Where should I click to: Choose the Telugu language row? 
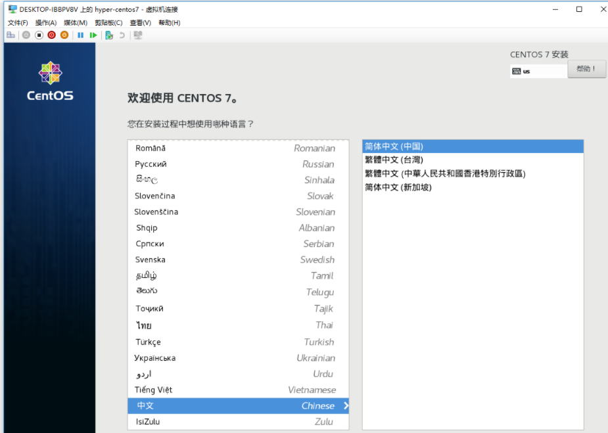238,292
